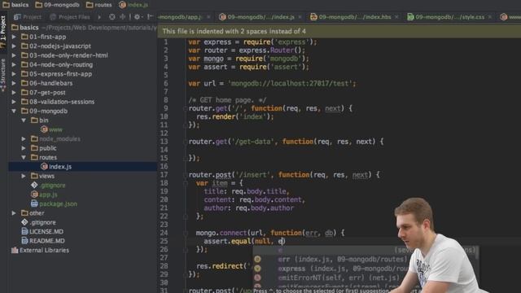Expand the 03-node-only-render-html folder arrow
This screenshot has width=521, height=293.
click(x=14, y=55)
